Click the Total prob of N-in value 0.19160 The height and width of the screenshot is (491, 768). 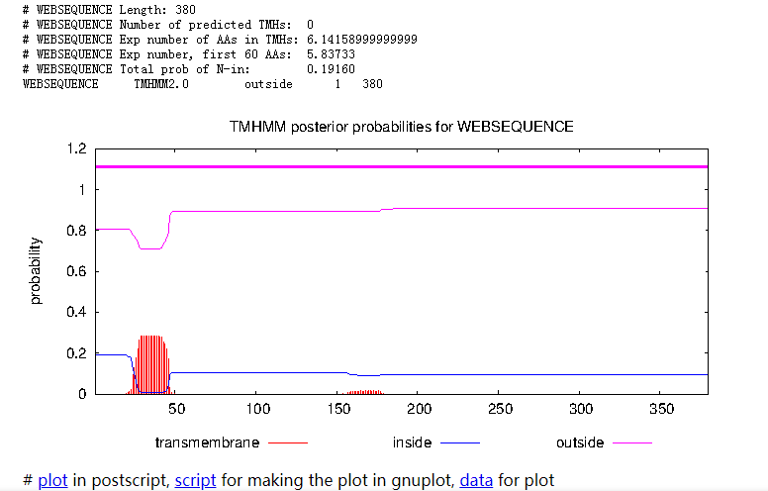[332, 69]
